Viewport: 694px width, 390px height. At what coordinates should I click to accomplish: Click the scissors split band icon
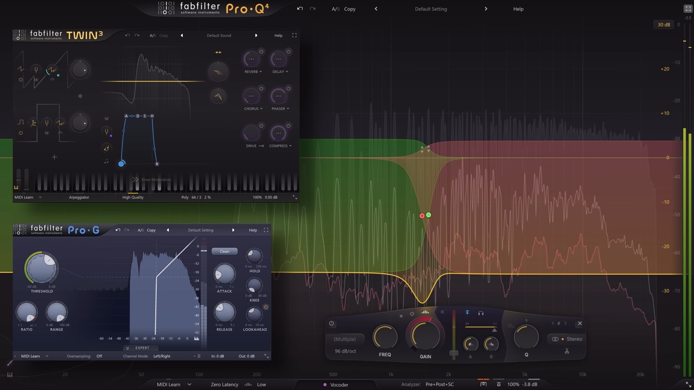567,352
